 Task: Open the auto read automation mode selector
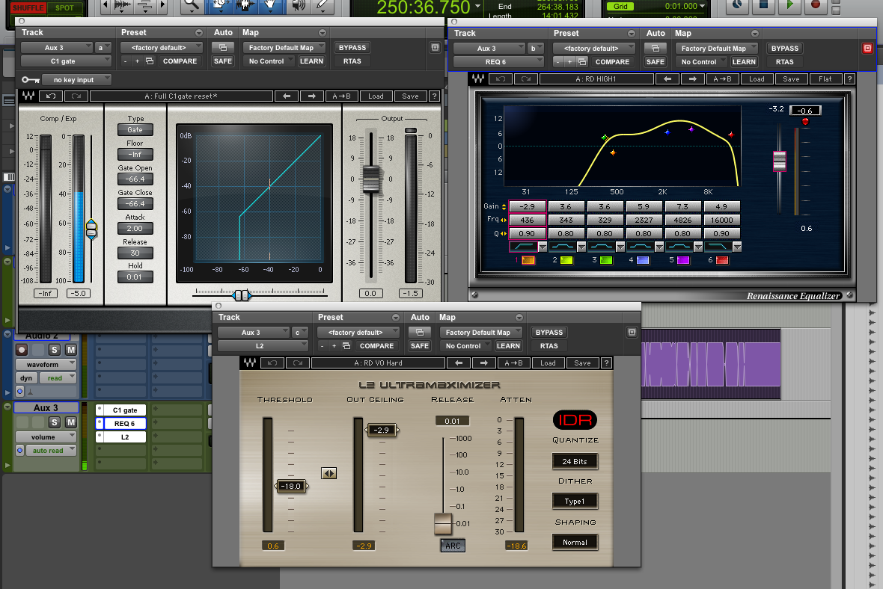pyautogui.click(x=51, y=451)
